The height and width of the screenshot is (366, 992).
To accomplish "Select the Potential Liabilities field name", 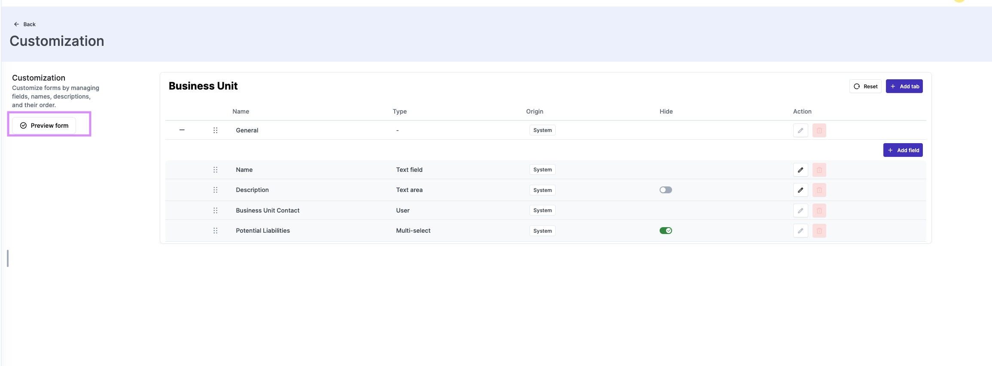I will pos(262,231).
